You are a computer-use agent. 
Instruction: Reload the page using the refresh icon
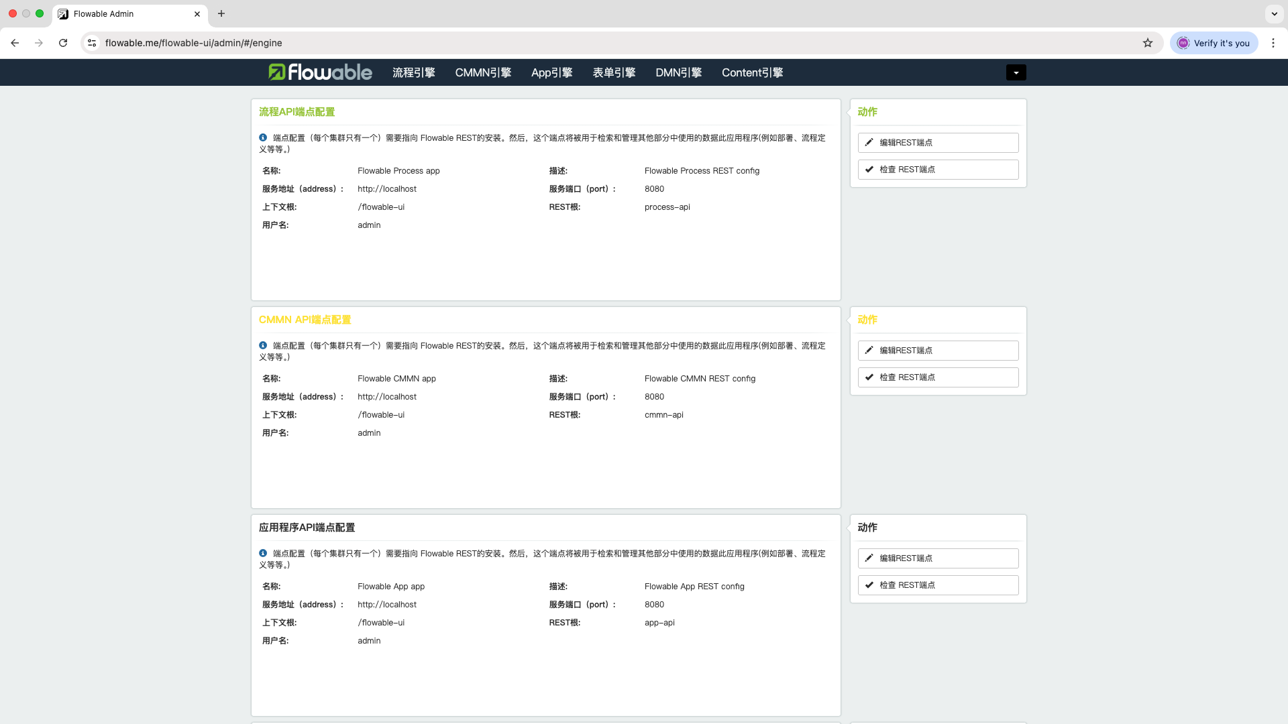click(63, 43)
